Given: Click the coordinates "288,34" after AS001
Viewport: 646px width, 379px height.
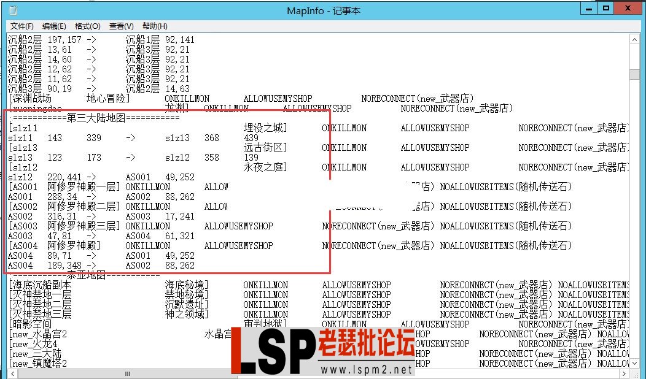Looking at the screenshot, I should [62, 197].
